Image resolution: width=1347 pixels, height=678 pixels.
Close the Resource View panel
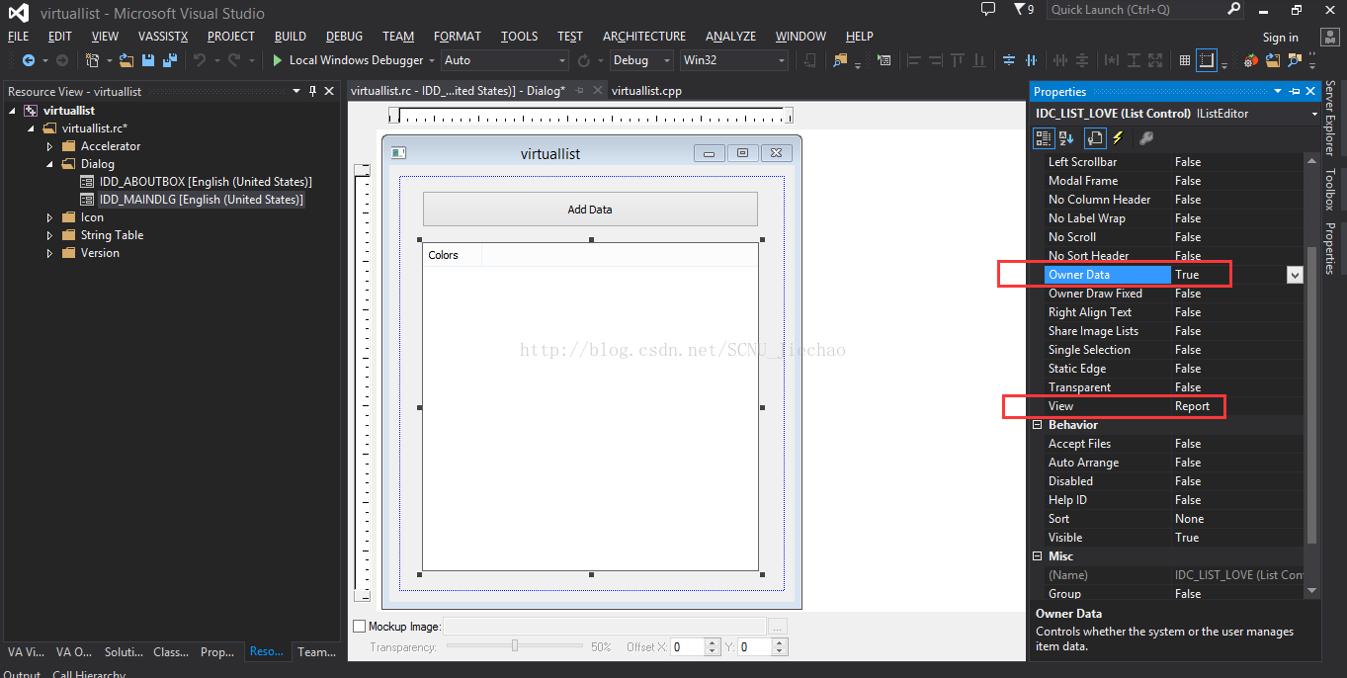pos(330,91)
